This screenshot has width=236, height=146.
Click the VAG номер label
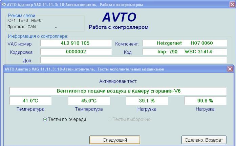click(20, 44)
